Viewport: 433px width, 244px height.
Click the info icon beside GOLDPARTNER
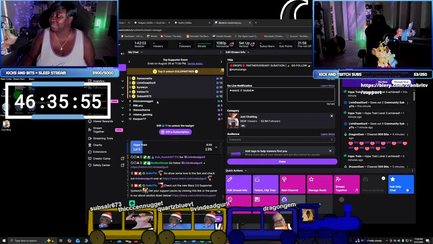coord(196,72)
